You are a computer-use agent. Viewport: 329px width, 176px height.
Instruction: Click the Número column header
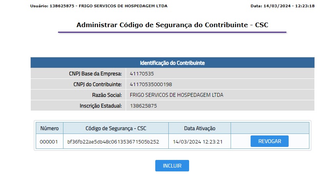(x=49, y=128)
